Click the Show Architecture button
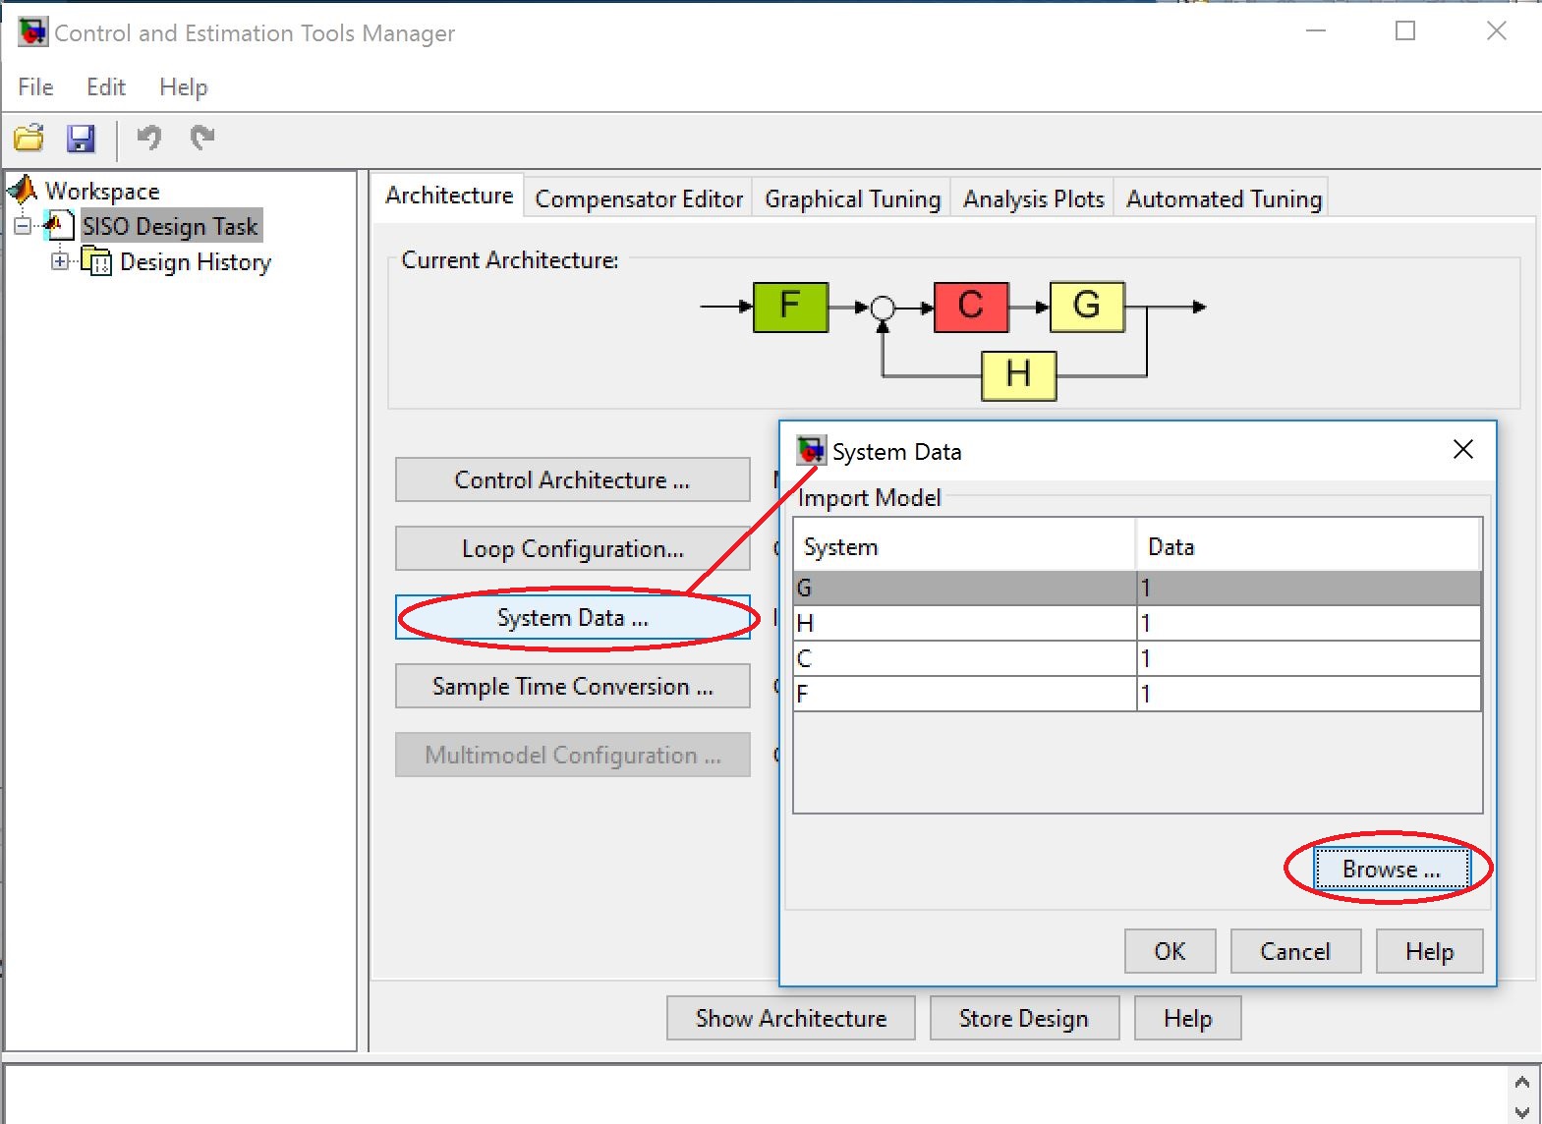Screen dimensions: 1542x1124 [791, 1018]
